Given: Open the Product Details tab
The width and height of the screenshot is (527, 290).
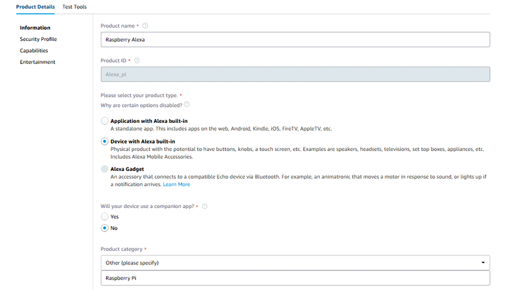Looking at the screenshot, I should click(x=35, y=7).
